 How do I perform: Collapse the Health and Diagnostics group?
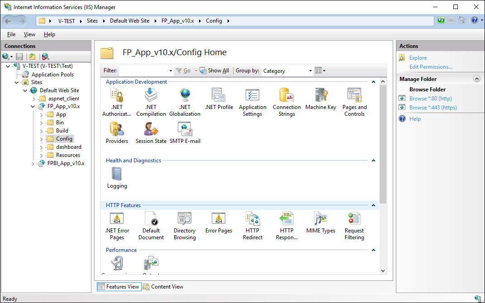coord(373,161)
